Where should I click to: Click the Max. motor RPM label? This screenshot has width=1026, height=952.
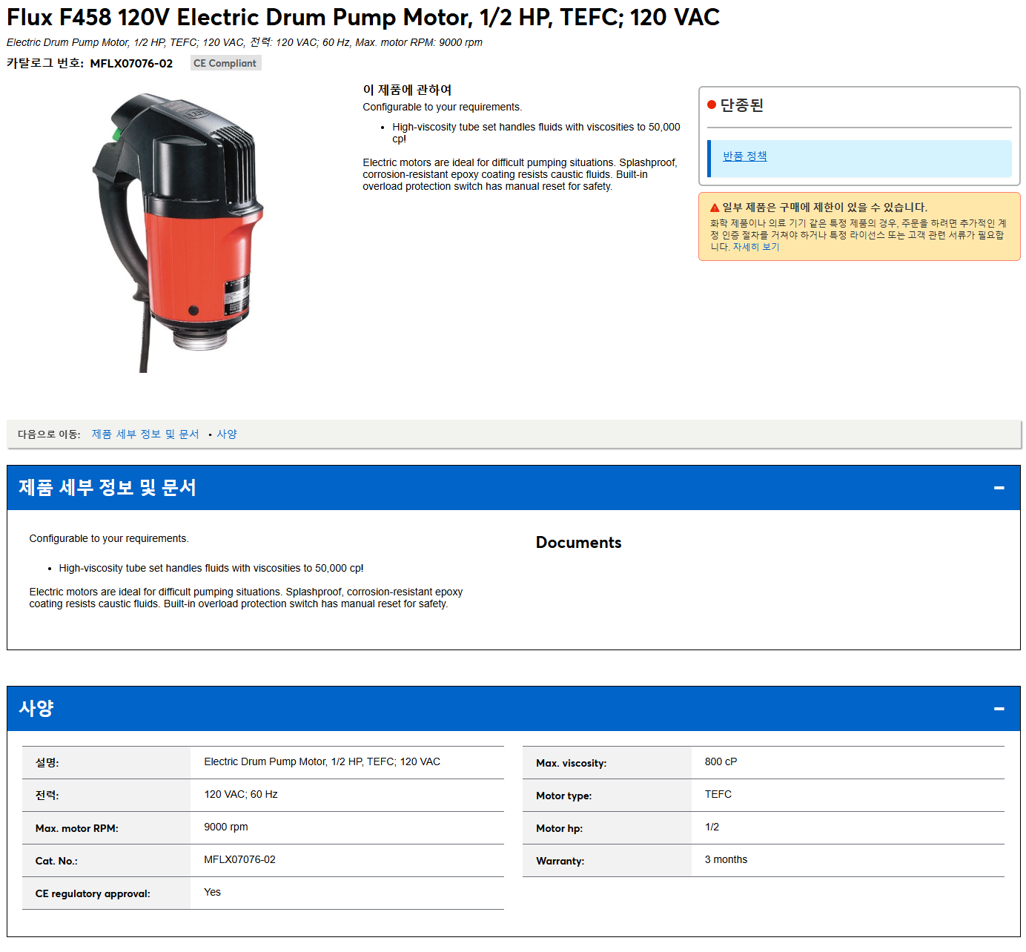[76, 828]
